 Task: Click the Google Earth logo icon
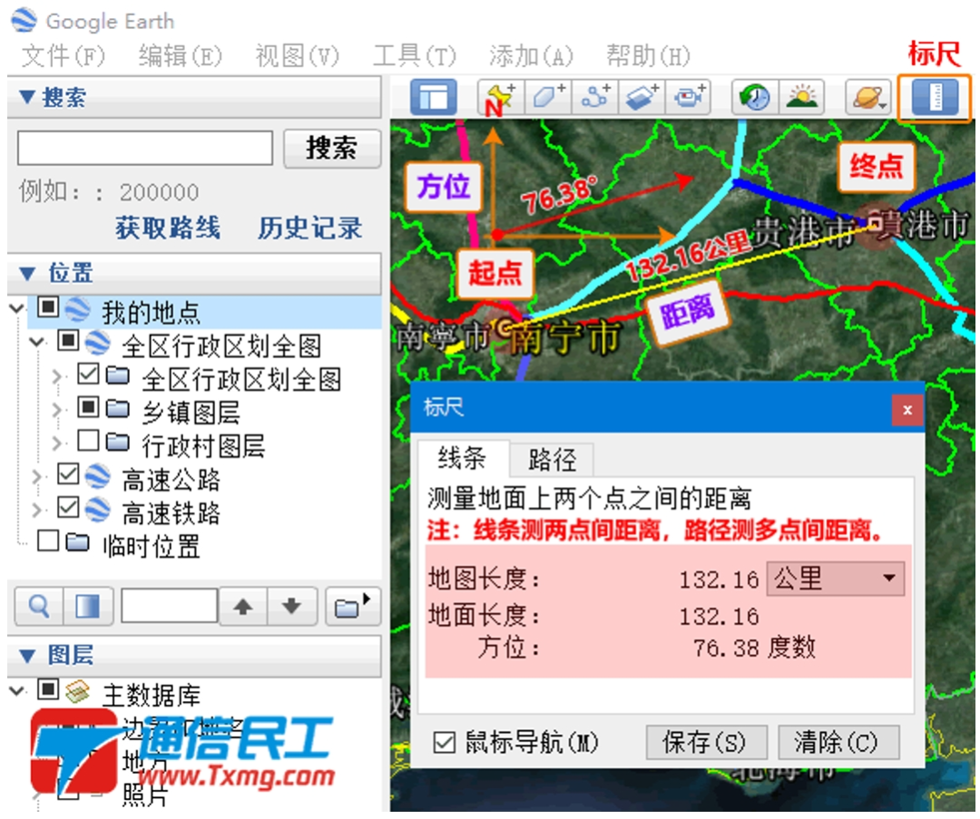pos(24,20)
